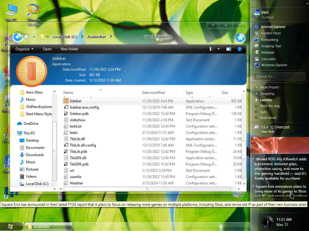Toggle the preview pane icon
The image size is (309, 231).
click(229, 49)
